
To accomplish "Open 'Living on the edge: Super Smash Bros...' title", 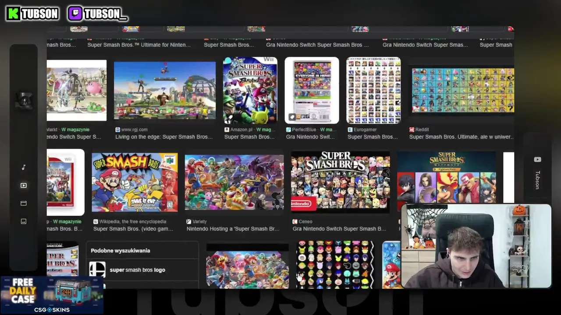I will point(164,137).
